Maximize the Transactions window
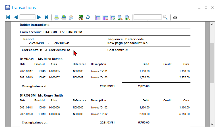This screenshot has height=132, width=220. (206, 8)
